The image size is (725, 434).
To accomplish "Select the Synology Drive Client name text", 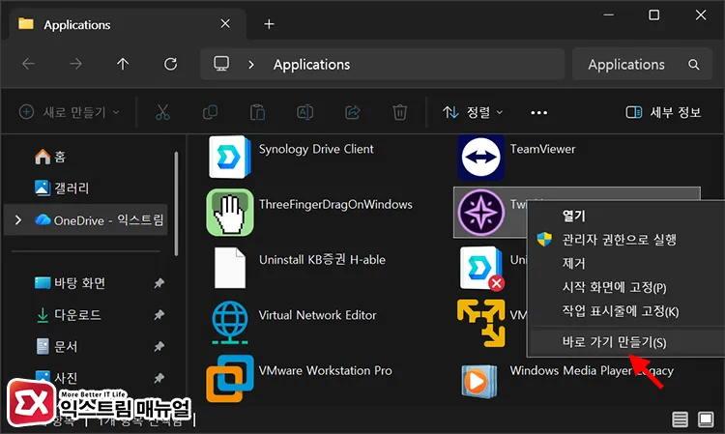I will click(316, 149).
